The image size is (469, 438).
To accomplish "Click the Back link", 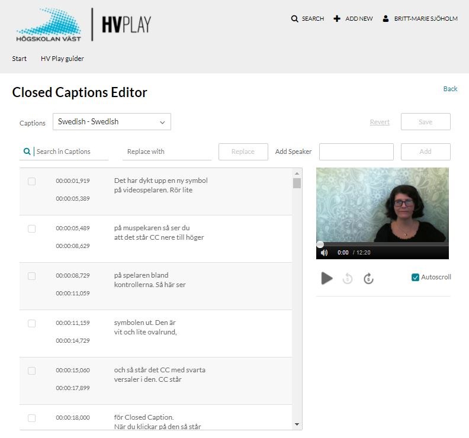I will (450, 89).
